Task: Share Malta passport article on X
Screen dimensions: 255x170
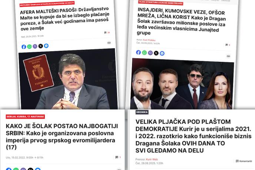Action: pos(41,46)
